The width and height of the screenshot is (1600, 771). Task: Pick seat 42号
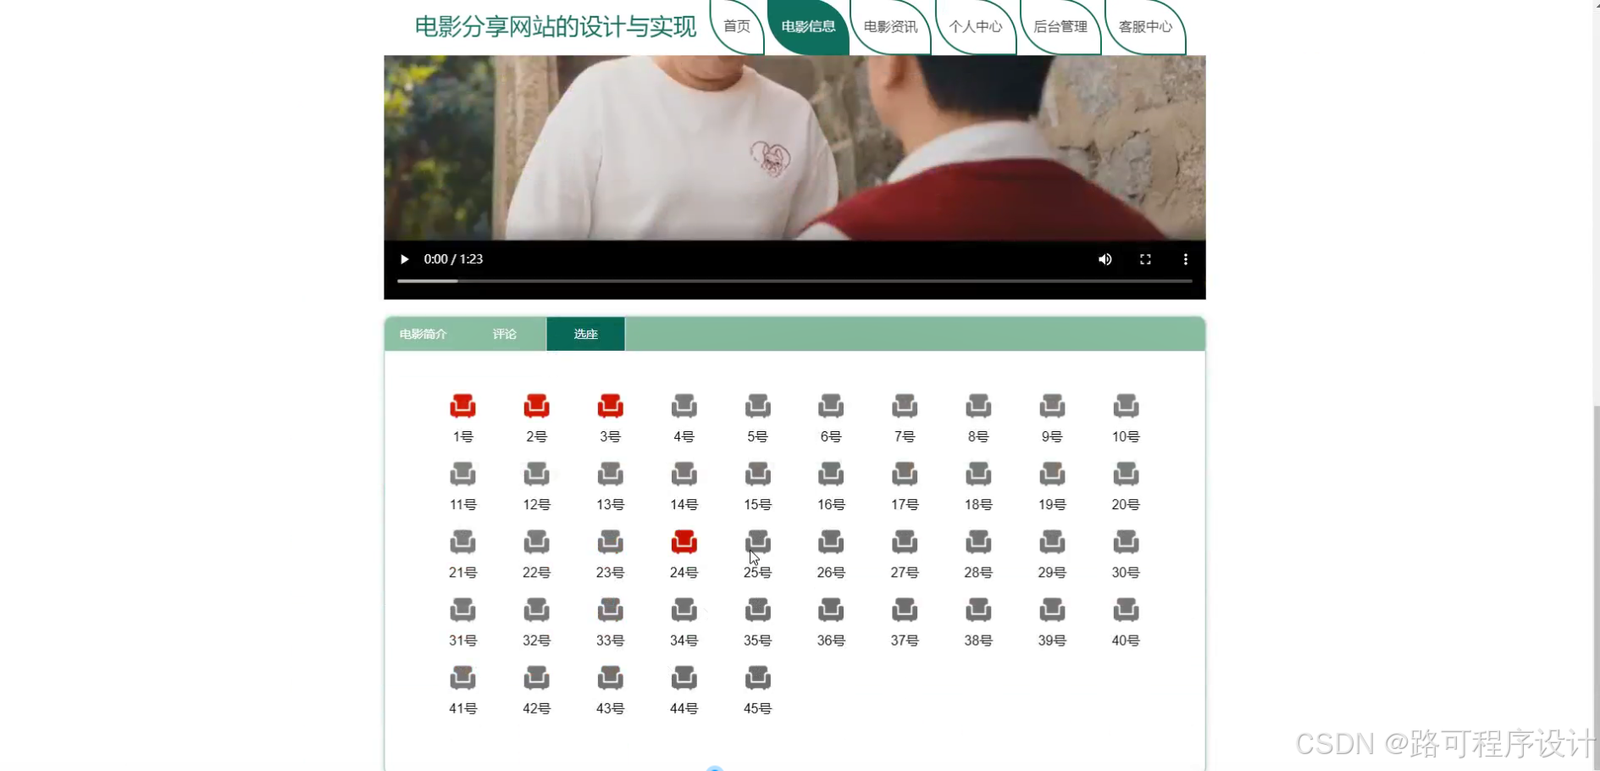[536, 677]
